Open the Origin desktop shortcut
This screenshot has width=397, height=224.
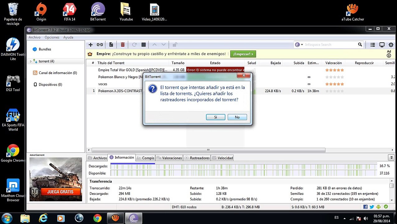click(41, 12)
